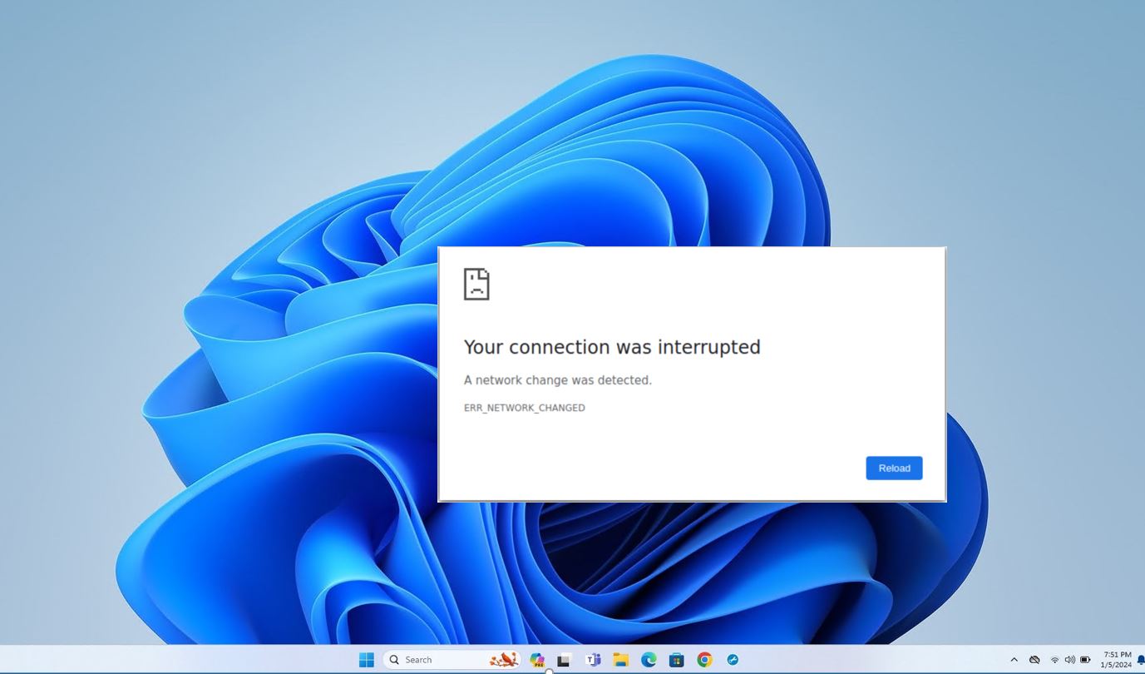Click the bird search highlight in the Search box

(x=504, y=660)
